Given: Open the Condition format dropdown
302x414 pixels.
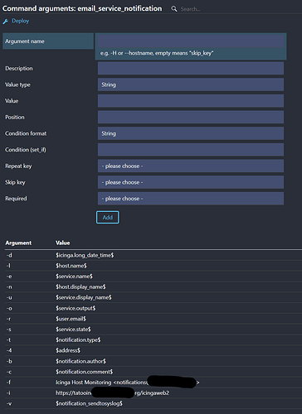Looking at the screenshot, I should (x=191, y=133).
